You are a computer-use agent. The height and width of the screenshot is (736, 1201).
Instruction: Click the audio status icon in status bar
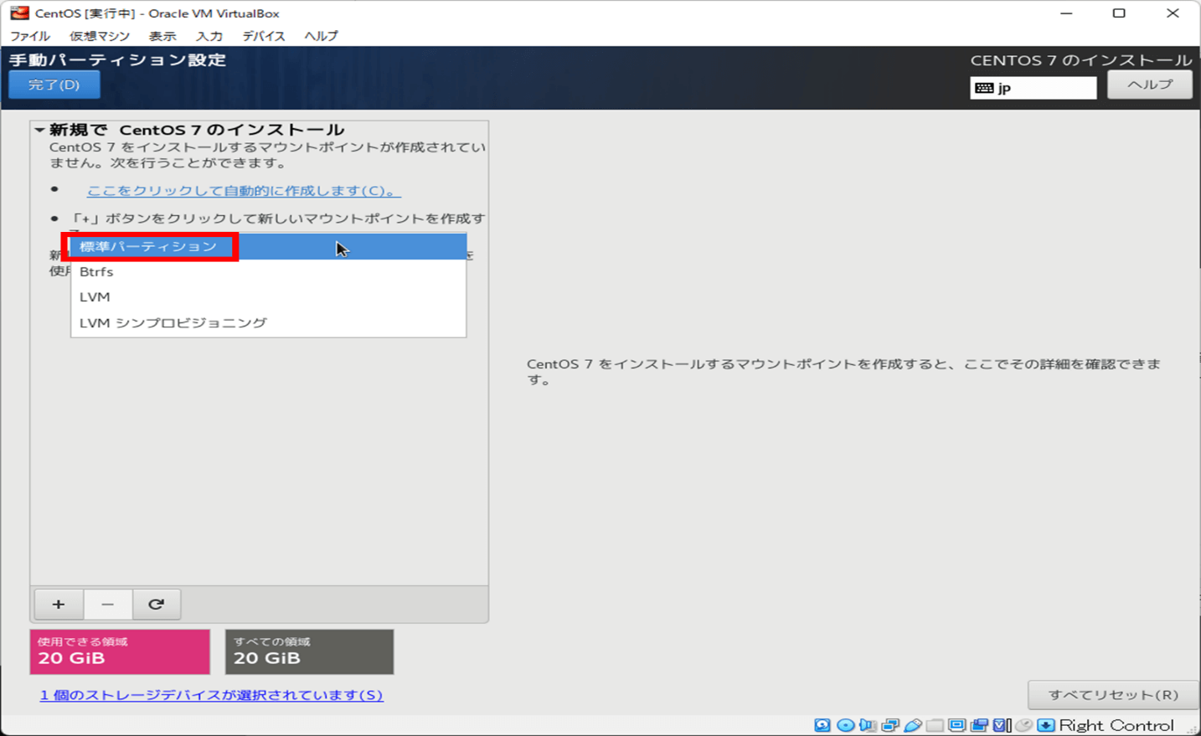868,725
